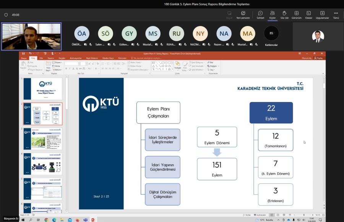Open Seç select dropdown

211,70
